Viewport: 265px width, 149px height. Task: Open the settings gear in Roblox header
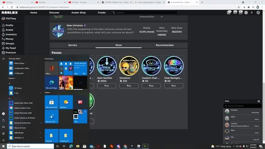pos(258,13)
